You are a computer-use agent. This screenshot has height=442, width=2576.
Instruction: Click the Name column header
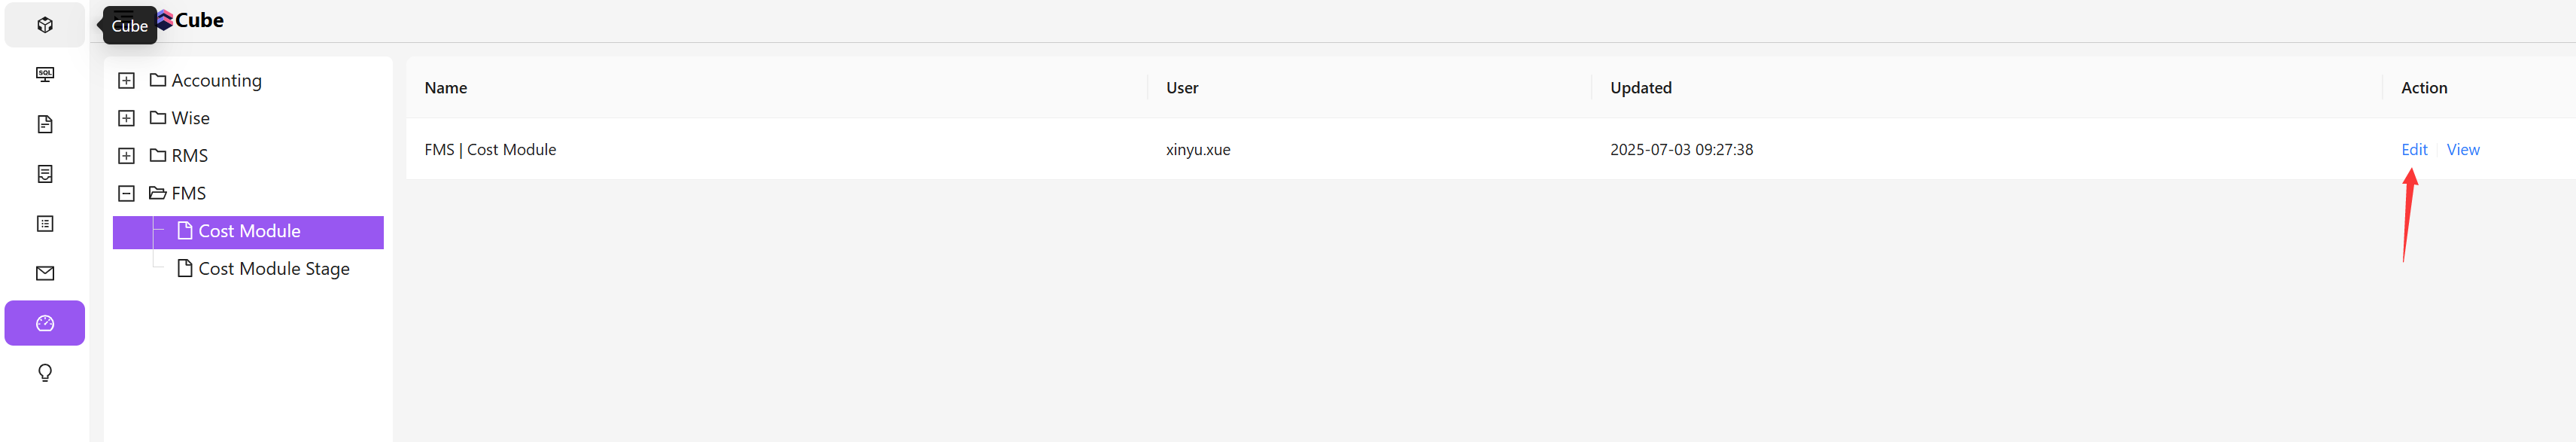[x=446, y=88]
